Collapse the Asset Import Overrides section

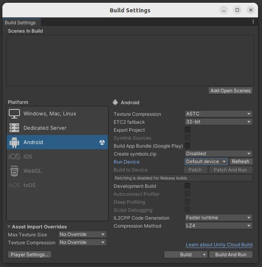[x=9, y=227]
